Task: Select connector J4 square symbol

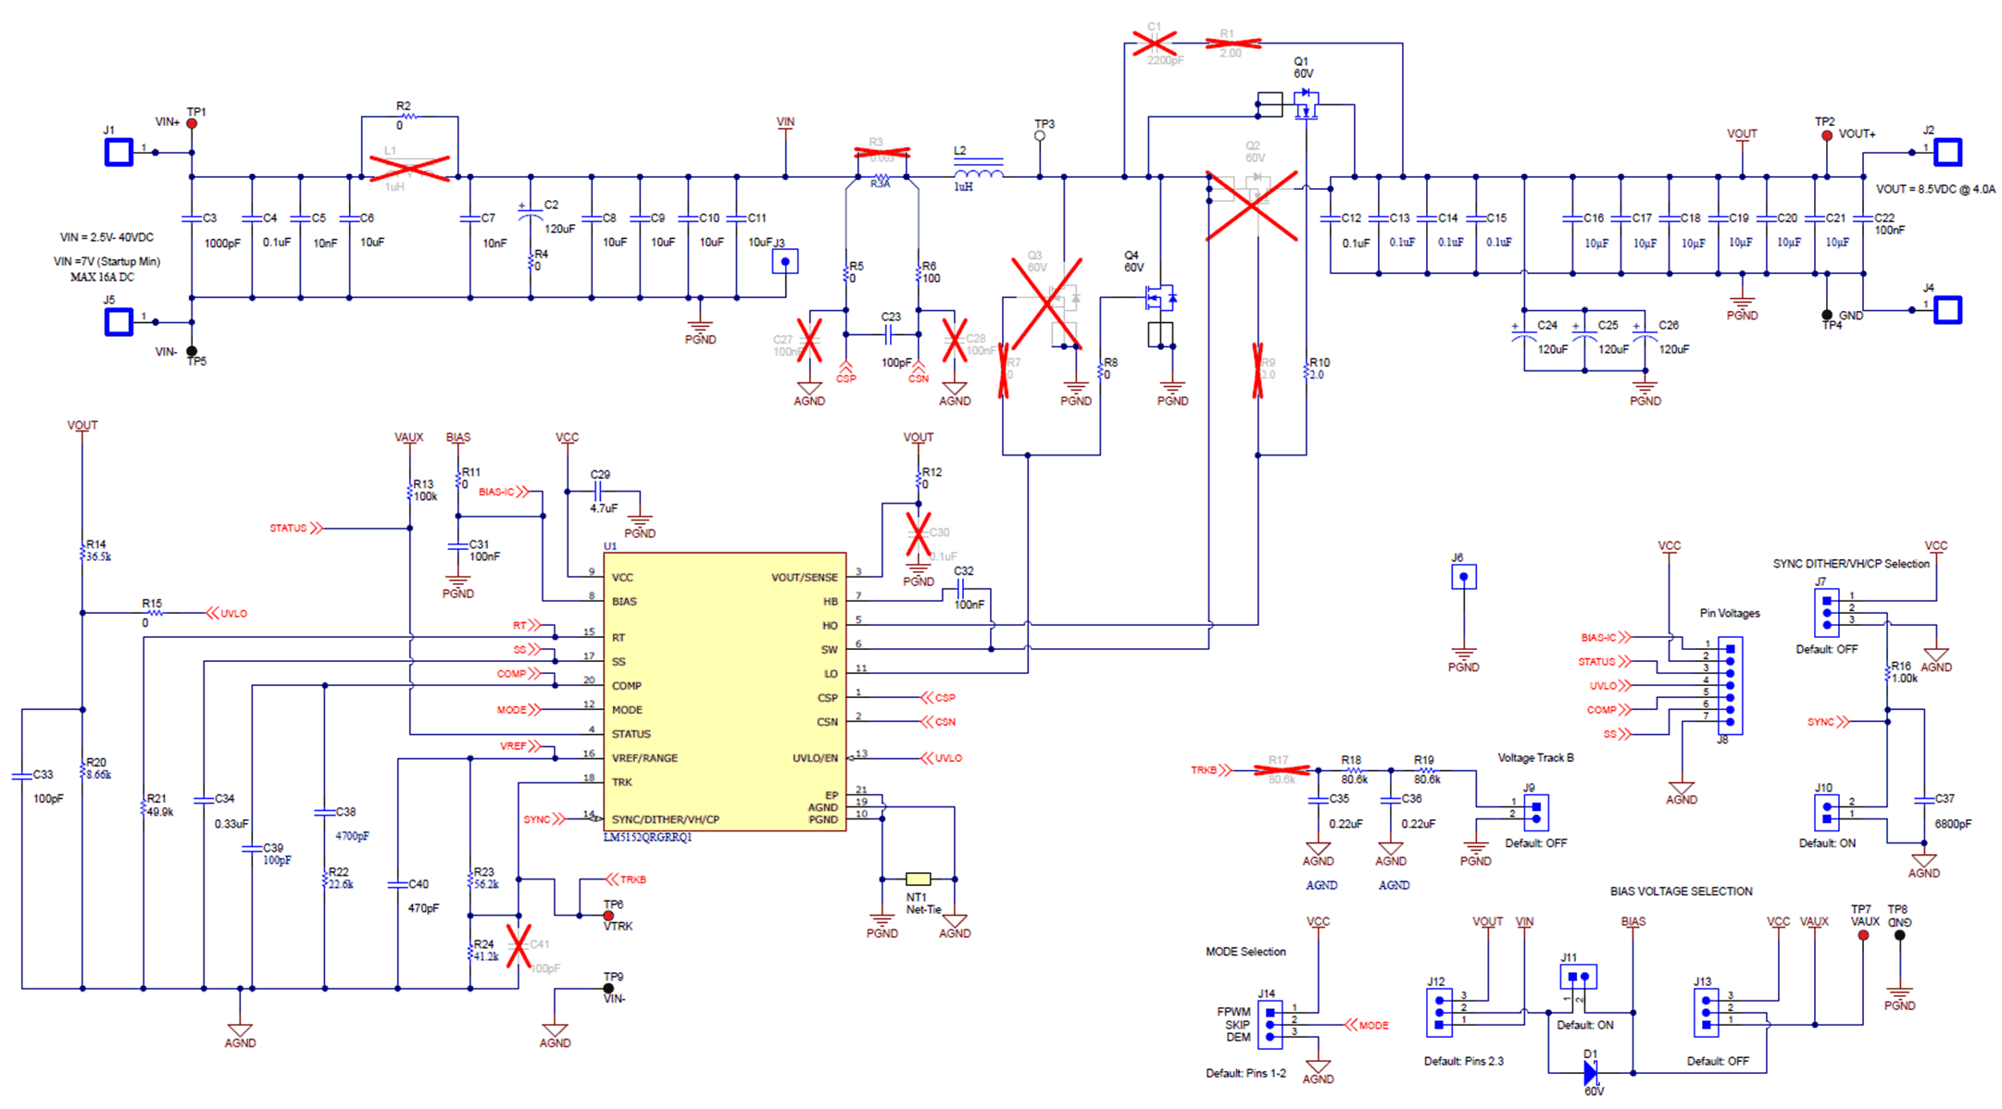Action: [x=1947, y=309]
